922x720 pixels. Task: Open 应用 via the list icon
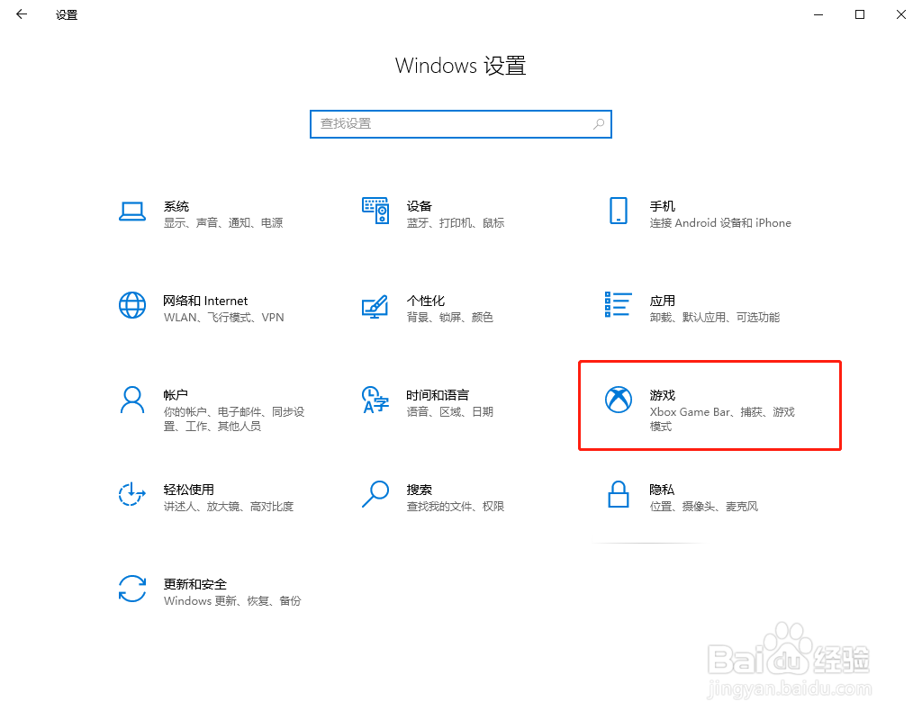(619, 305)
